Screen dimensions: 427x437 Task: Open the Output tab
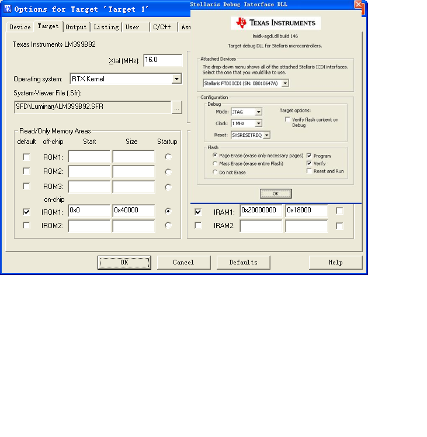coord(77,27)
